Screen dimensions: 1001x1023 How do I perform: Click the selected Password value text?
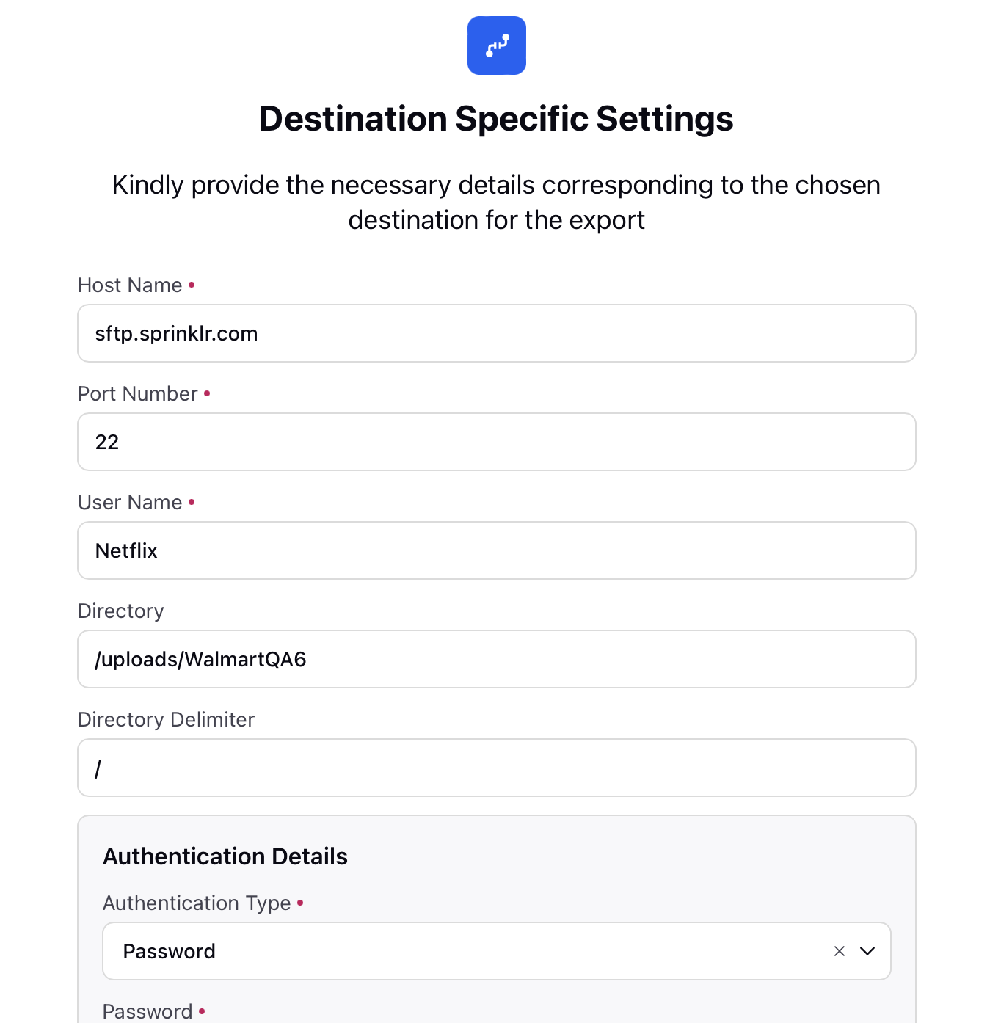(170, 951)
